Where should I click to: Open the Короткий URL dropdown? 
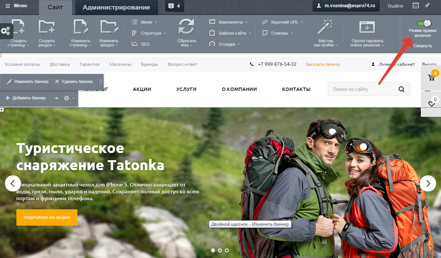[x=283, y=22]
